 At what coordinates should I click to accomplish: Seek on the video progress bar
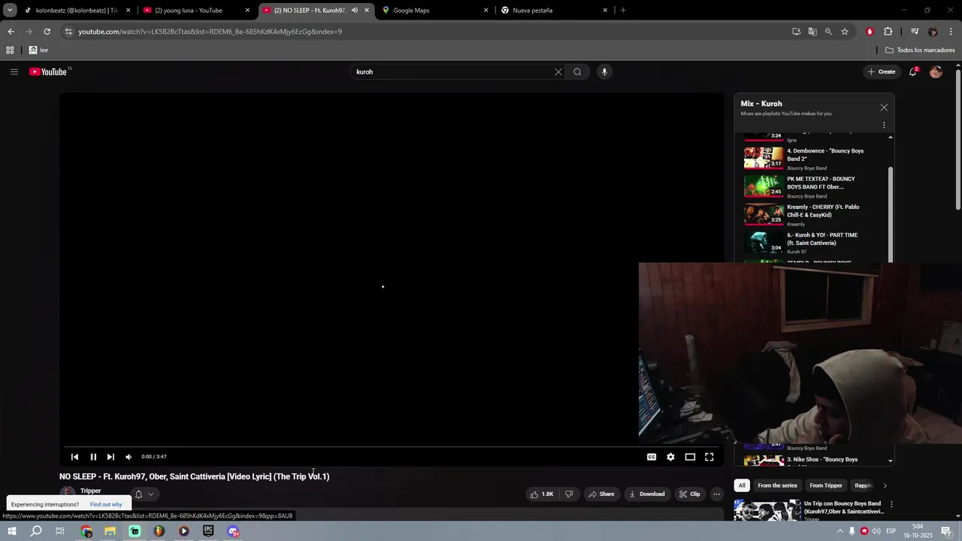pos(392,446)
